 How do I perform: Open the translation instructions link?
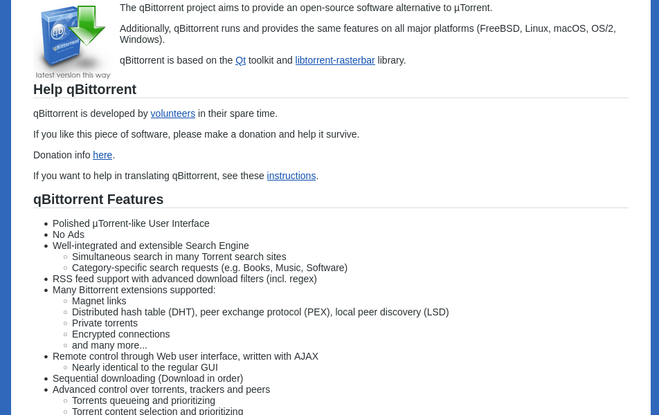click(x=291, y=176)
